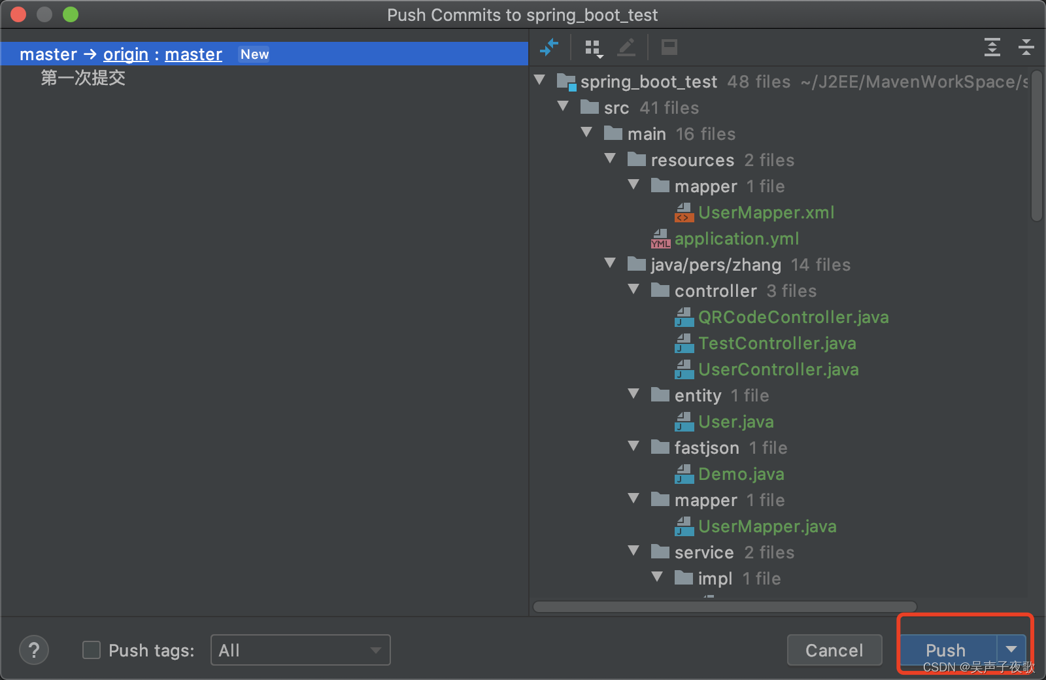Click the TestController.java file icon
Screen dimensions: 1046x680
pyautogui.click(x=684, y=343)
